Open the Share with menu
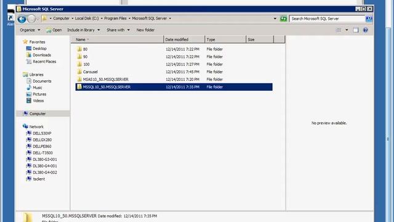 (118, 30)
